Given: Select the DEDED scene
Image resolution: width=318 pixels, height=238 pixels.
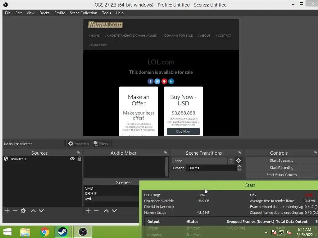Looking at the screenshot, I should 111,194.
